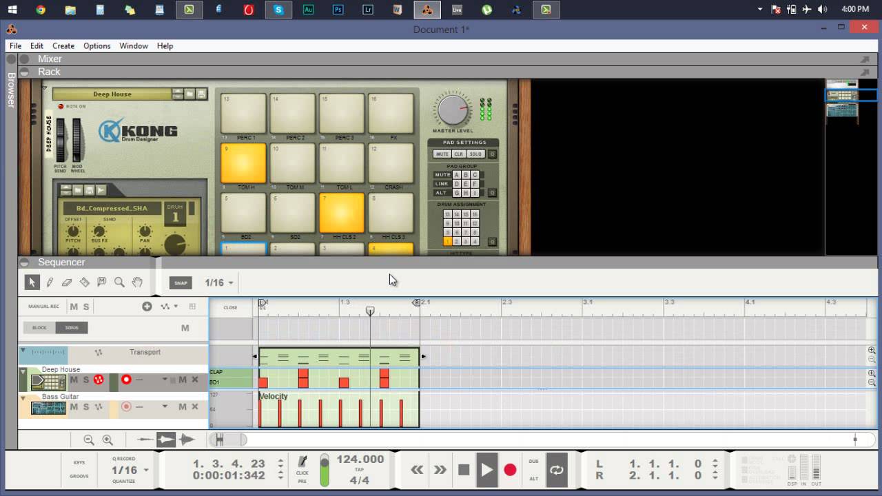This screenshot has width=882, height=496.
Task: Click the red record button in transport
Action: pos(510,470)
